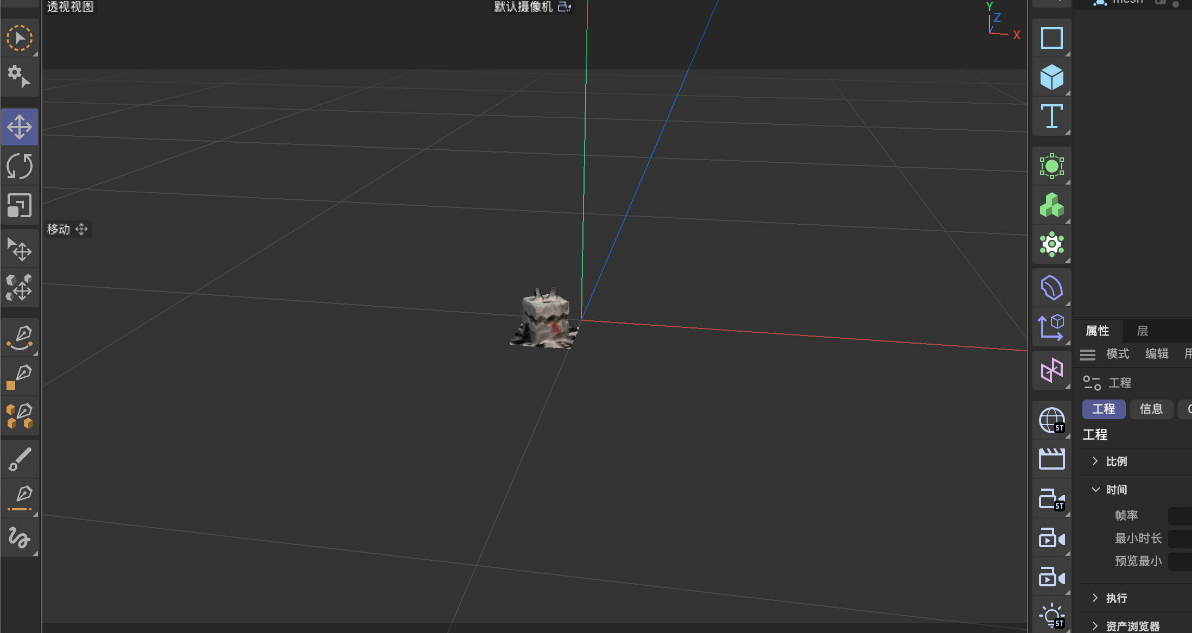Open the 模式 menu
This screenshot has height=633, width=1192.
1117,354
